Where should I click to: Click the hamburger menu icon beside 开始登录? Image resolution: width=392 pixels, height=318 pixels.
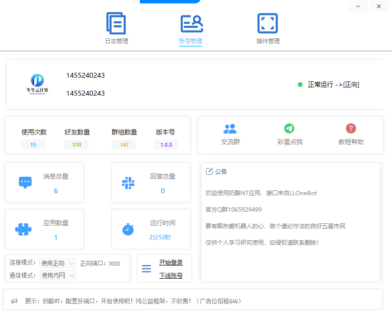click(x=146, y=268)
